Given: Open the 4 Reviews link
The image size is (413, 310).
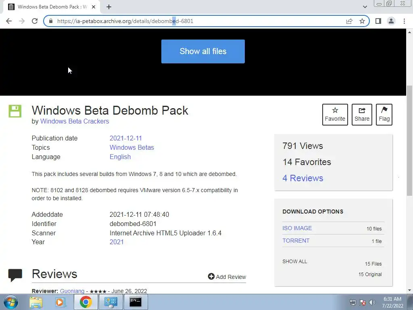Looking at the screenshot, I should point(302,178).
